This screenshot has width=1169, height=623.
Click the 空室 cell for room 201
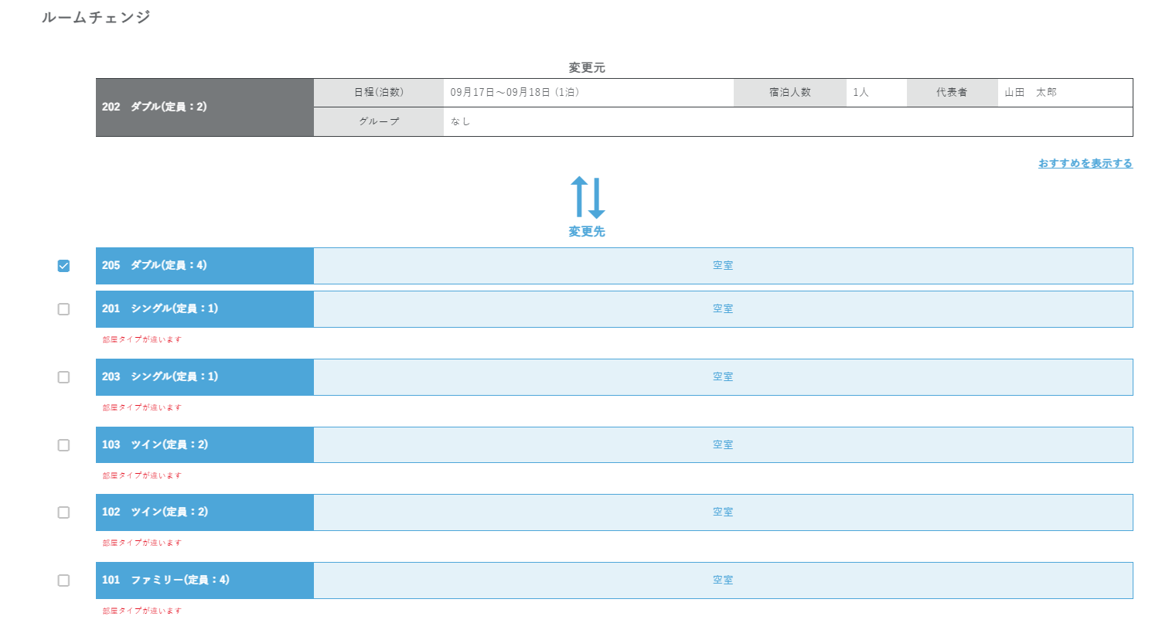coord(723,308)
